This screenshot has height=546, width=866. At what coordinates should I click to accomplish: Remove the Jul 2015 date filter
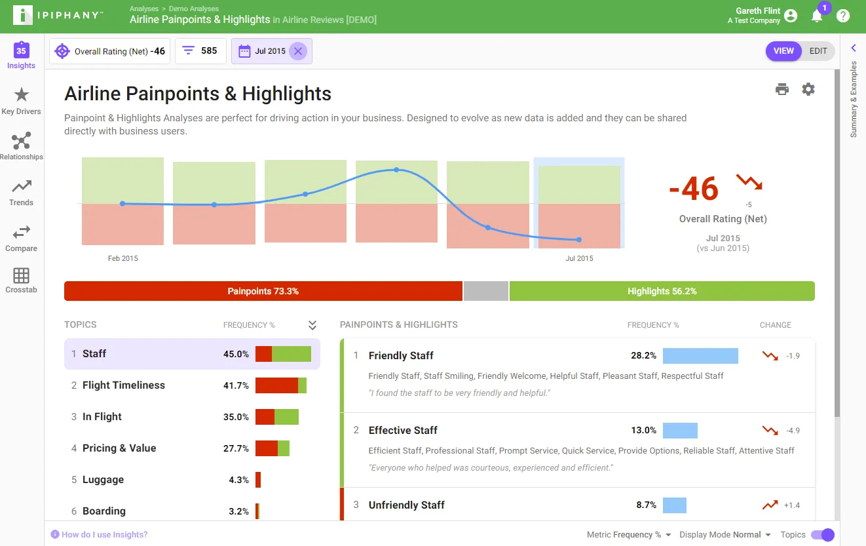point(298,51)
